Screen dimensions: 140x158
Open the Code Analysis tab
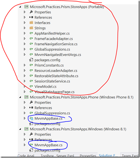[x=26, y=155]
